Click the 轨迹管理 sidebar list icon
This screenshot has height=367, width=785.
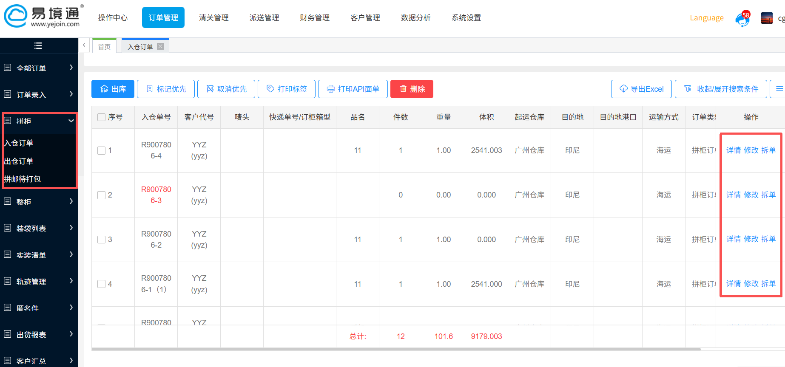coord(8,281)
